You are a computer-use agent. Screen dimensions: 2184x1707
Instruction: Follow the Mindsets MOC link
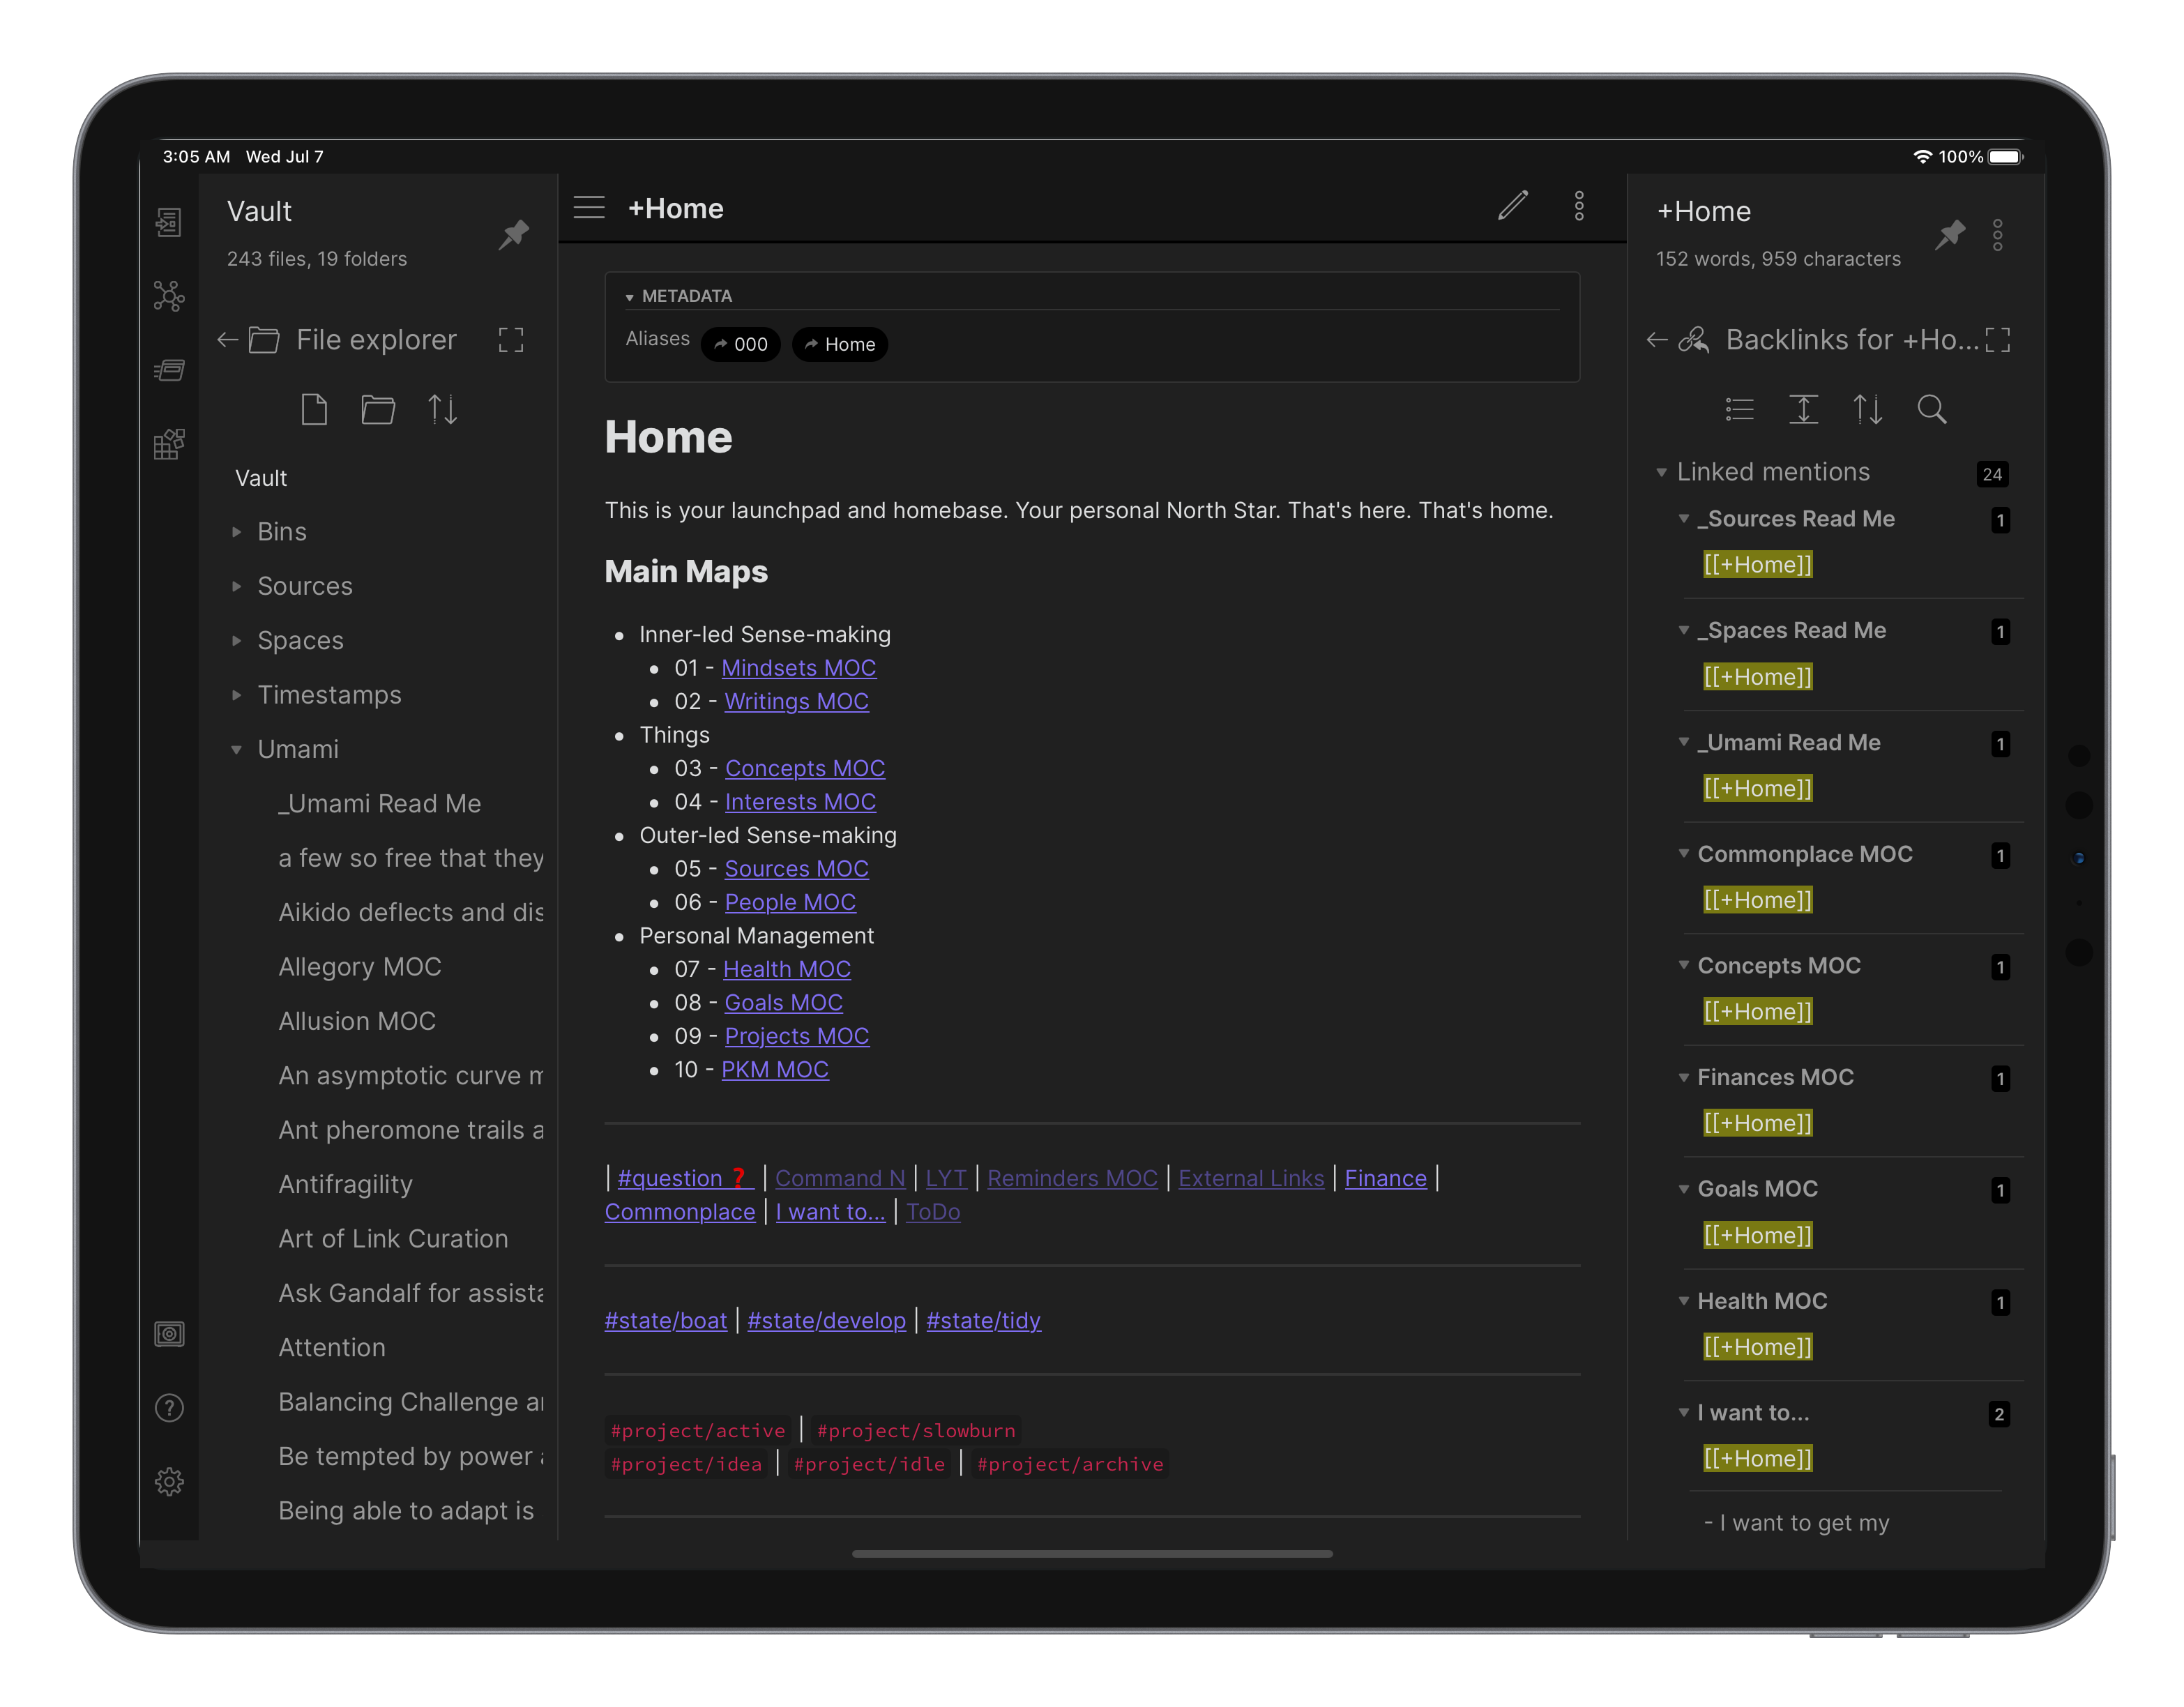click(x=798, y=668)
